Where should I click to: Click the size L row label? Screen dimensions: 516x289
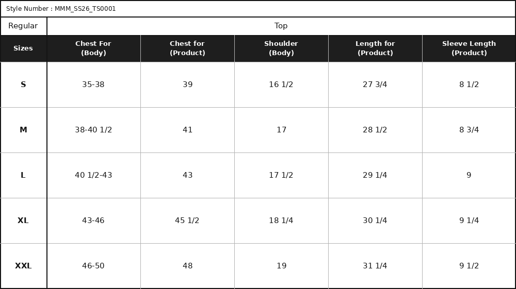click(x=23, y=175)
